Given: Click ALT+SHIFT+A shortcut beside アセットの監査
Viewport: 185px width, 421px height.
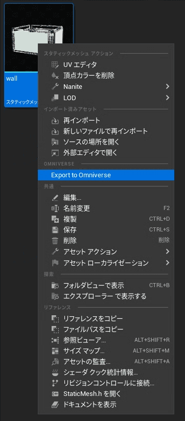Looking at the screenshot, I should point(152,362).
